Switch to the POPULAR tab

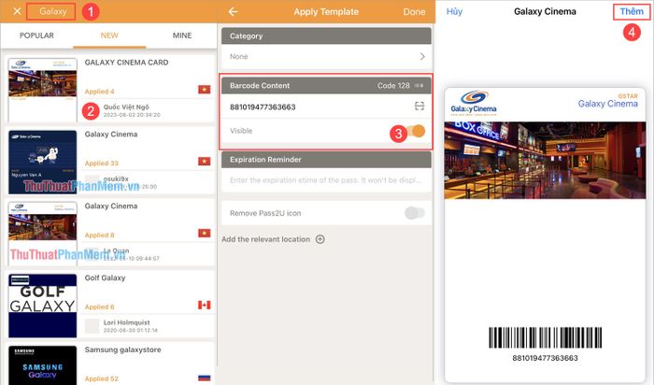tap(36, 36)
